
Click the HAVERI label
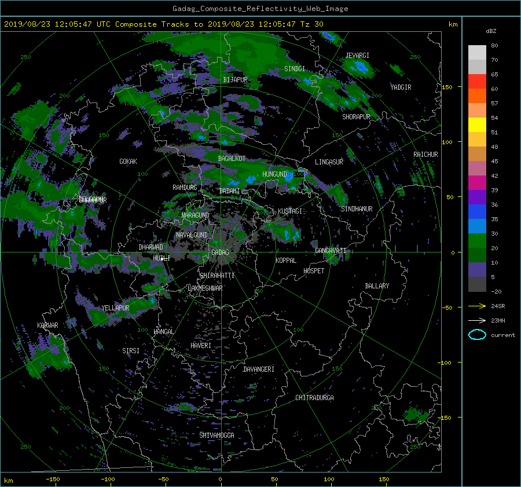(201, 346)
